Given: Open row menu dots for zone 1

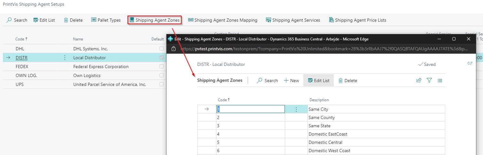Looking at the screenshot, I should tap(296, 109).
